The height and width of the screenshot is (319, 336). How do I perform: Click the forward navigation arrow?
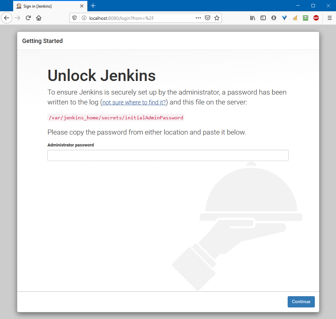click(18, 18)
